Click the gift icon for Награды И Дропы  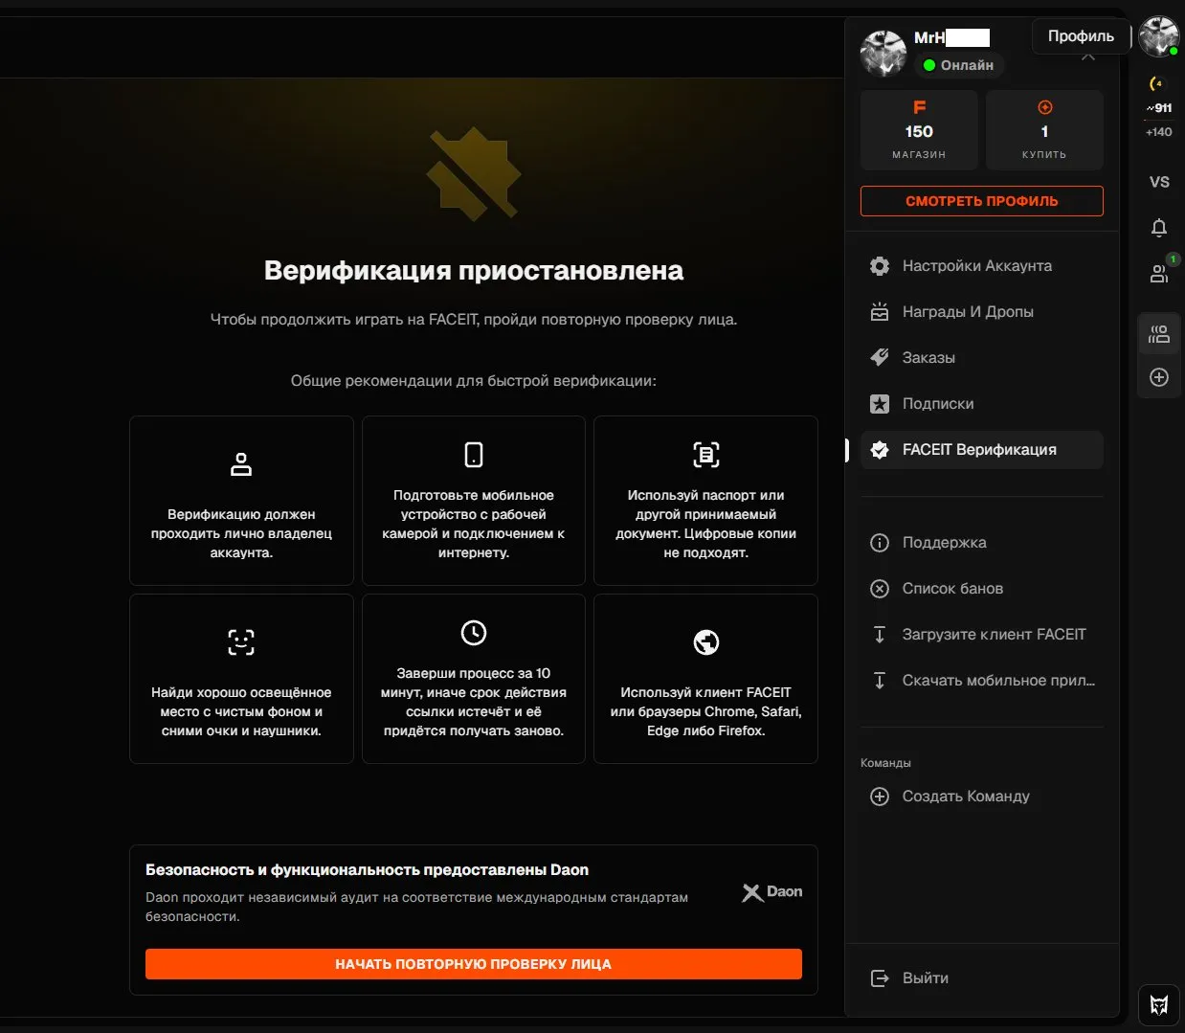[880, 312]
